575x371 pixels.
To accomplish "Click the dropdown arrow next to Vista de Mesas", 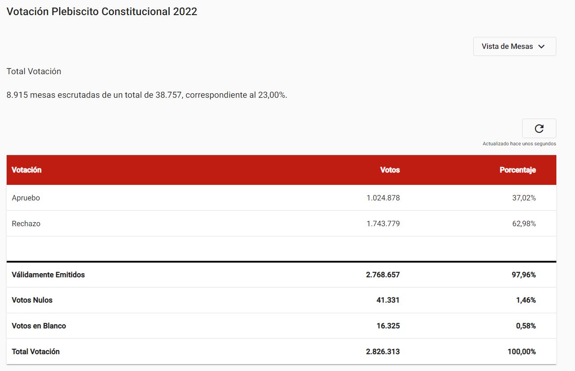I will [542, 46].
